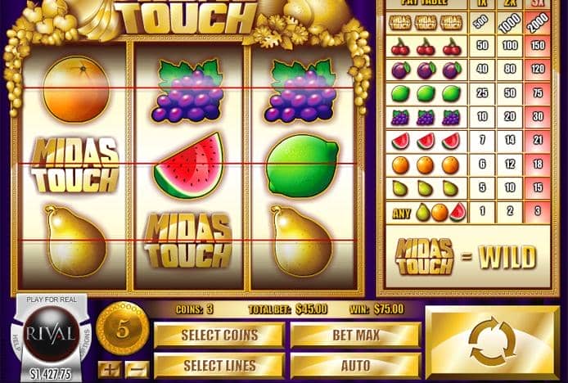Decrease coin value with the minus button
Image resolution: width=568 pixels, height=383 pixels.
pos(137,370)
